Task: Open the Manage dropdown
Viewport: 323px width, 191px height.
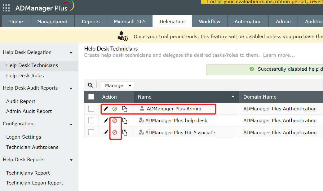Action: coord(117,86)
